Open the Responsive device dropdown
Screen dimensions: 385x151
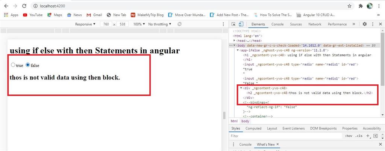pyautogui.click(x=85, y=24)
